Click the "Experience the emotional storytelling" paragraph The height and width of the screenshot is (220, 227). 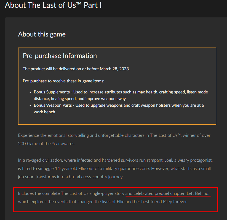tap(114, 140)
